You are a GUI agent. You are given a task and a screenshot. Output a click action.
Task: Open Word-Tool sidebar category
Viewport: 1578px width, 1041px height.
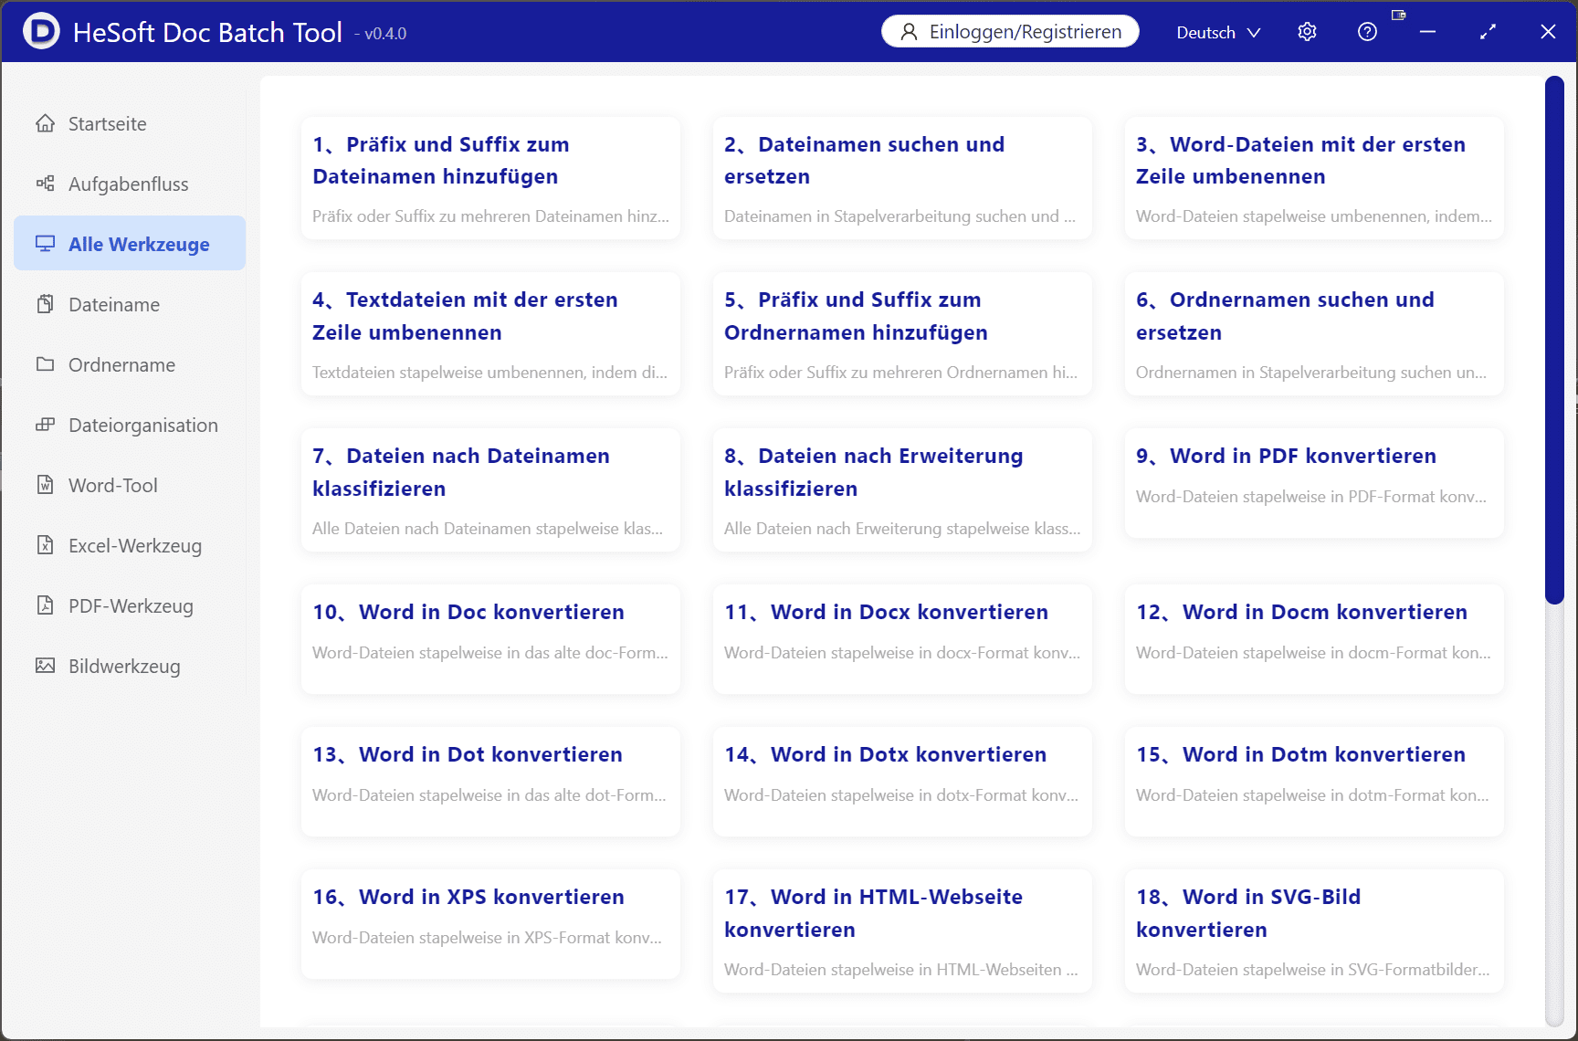point(130,485)
